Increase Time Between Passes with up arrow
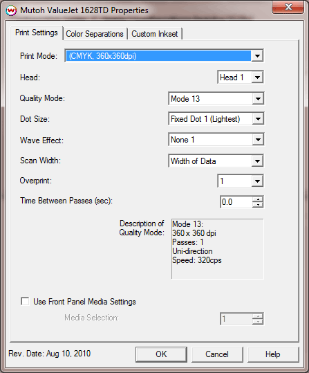This screenshot has height=373, width=309. pos(258,199)
